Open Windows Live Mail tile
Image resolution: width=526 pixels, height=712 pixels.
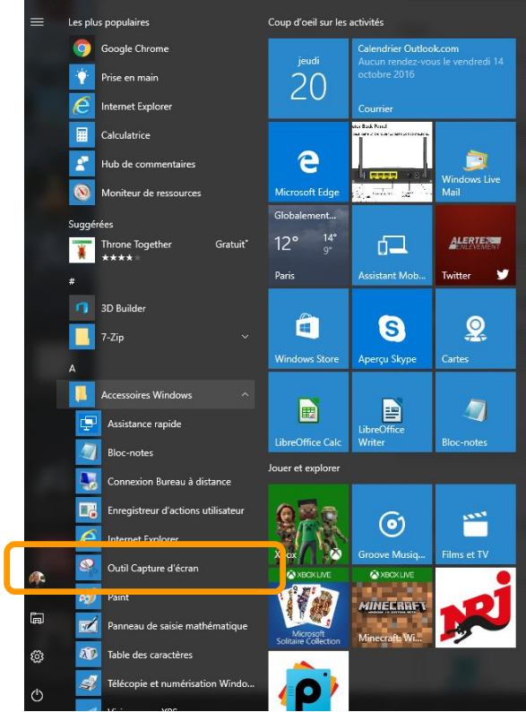(x=476, y=161)
